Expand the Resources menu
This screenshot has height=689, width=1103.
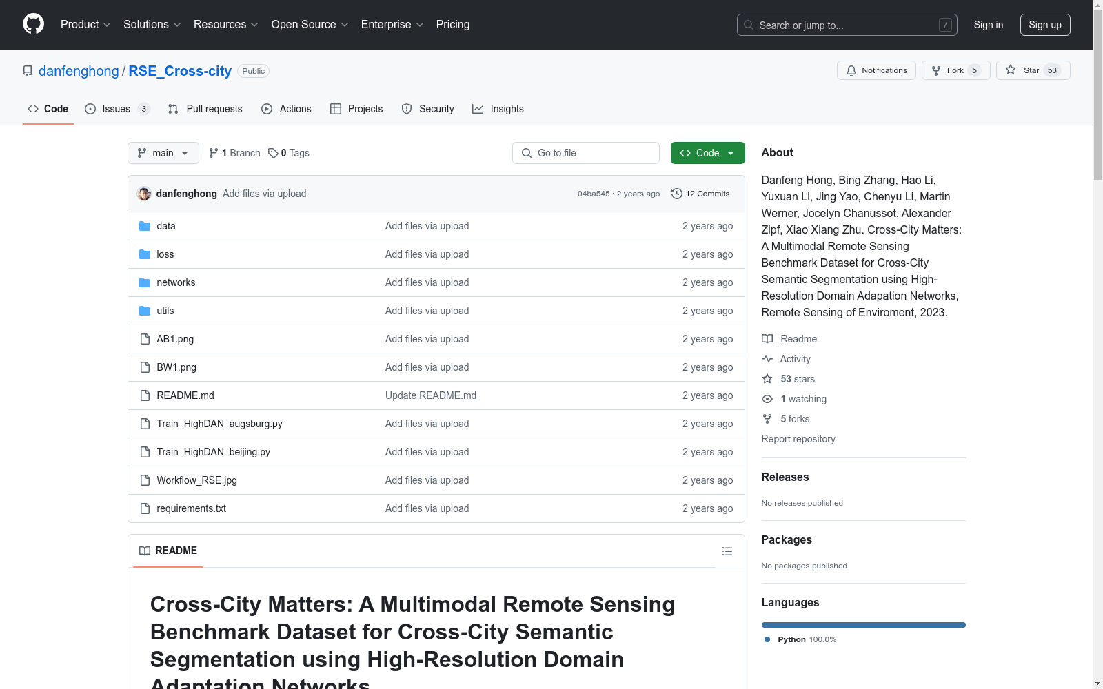pos(226,25)
